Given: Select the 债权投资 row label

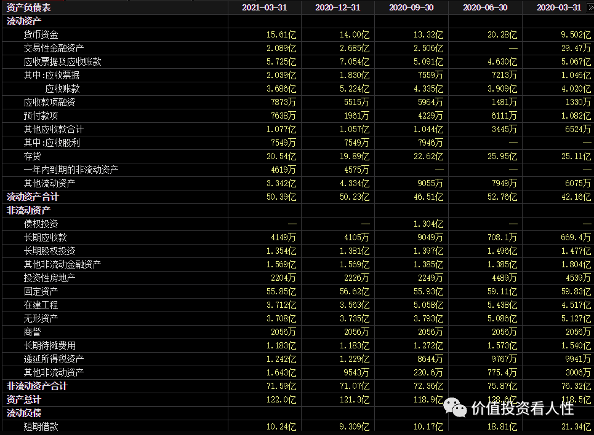Looking at the screenshot, I should pos(41,224).
